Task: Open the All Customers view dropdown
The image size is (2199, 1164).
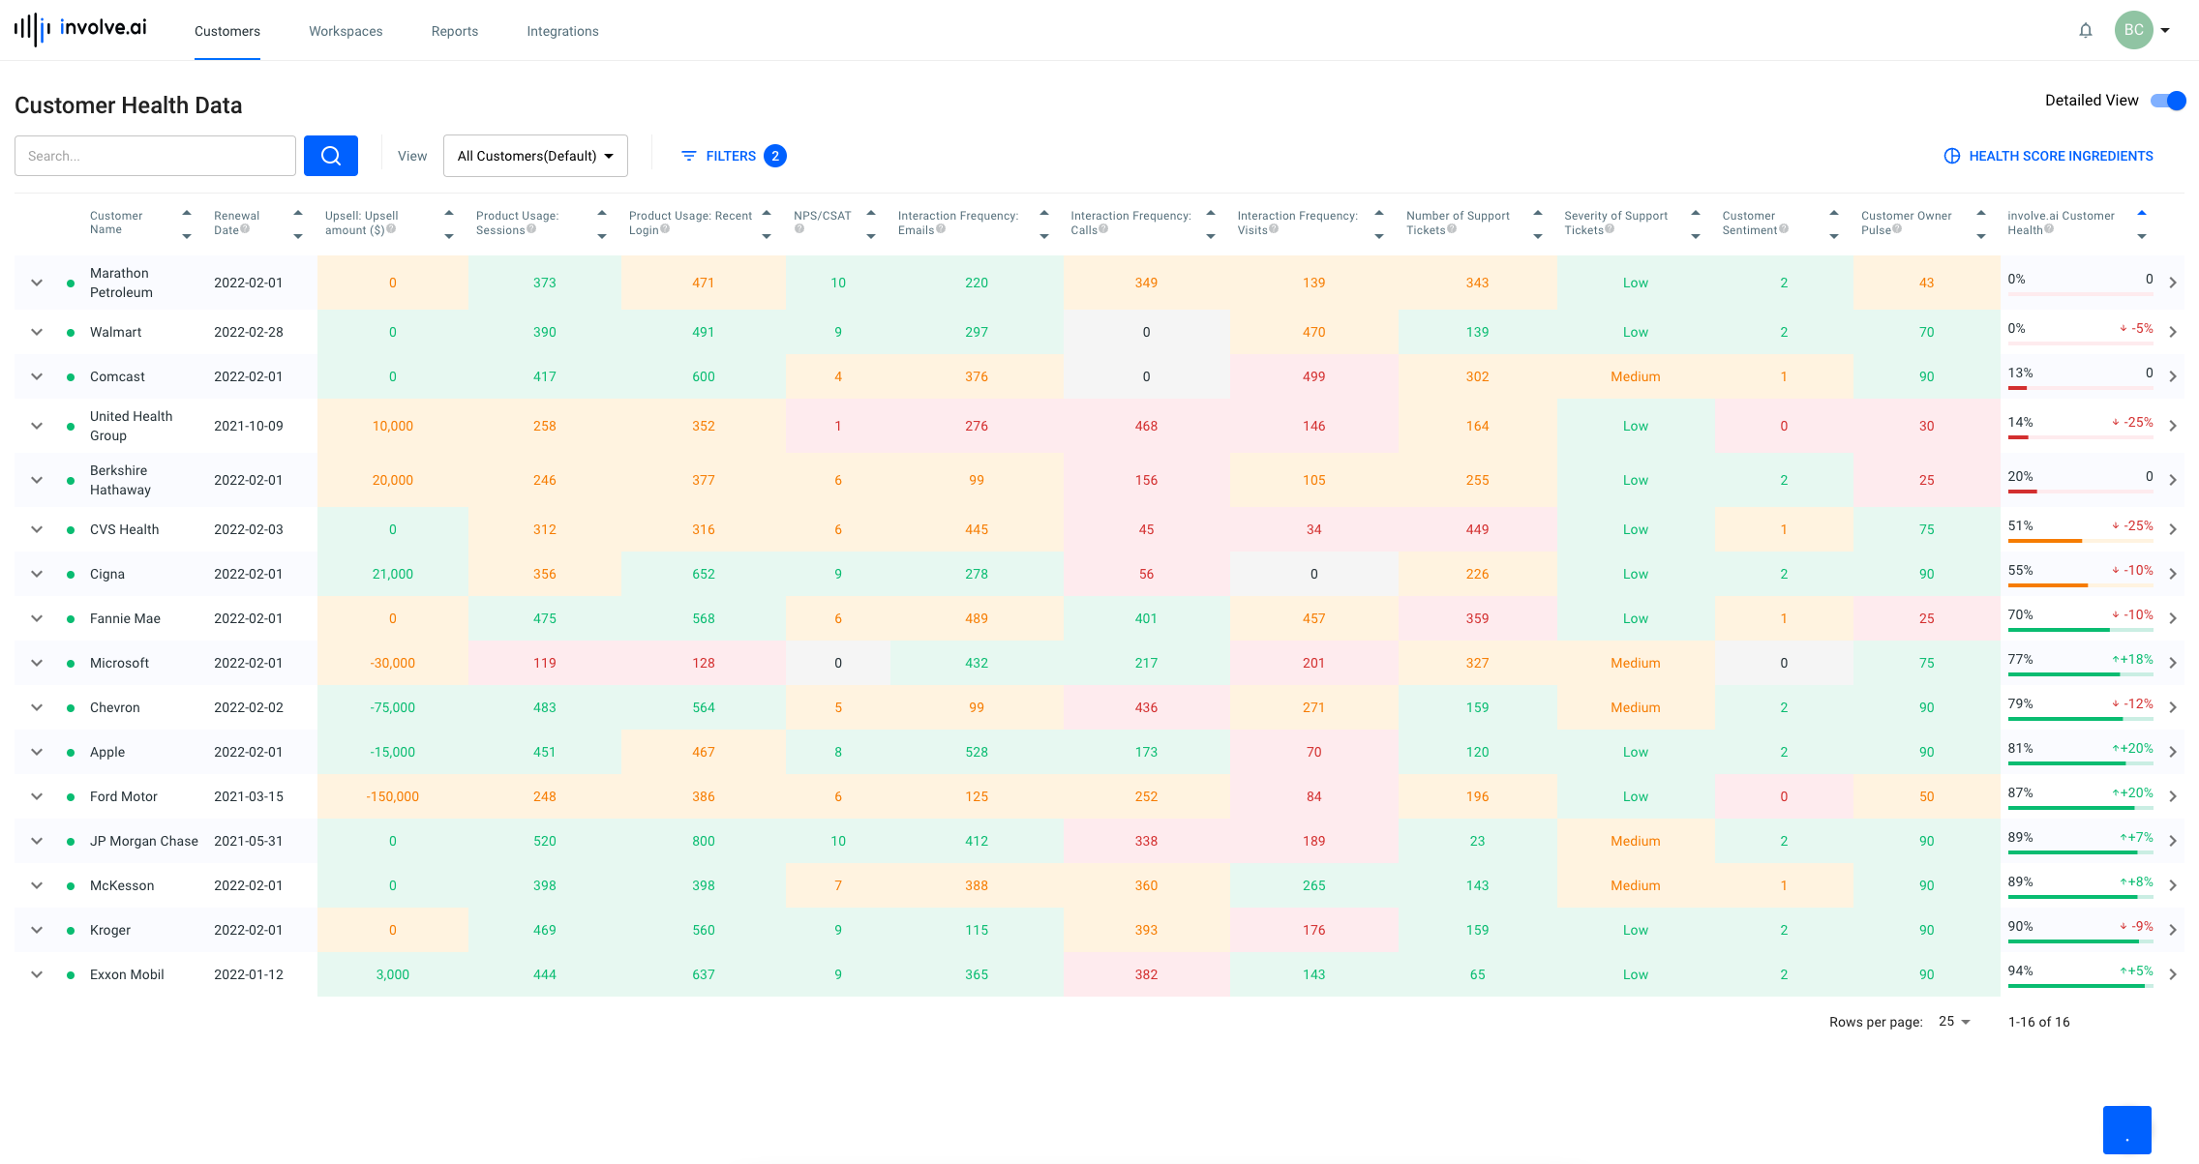Action: pos(535,156)
